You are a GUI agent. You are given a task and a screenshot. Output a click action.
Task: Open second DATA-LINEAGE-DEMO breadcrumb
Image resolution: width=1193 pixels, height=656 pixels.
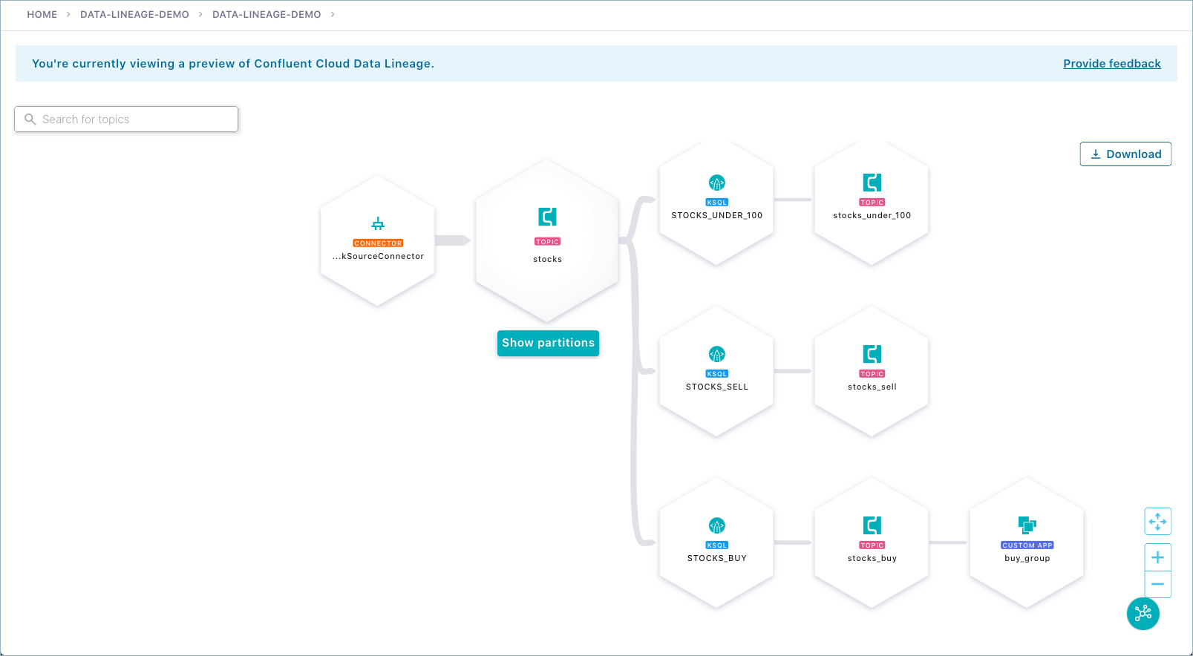coord(267,14)
